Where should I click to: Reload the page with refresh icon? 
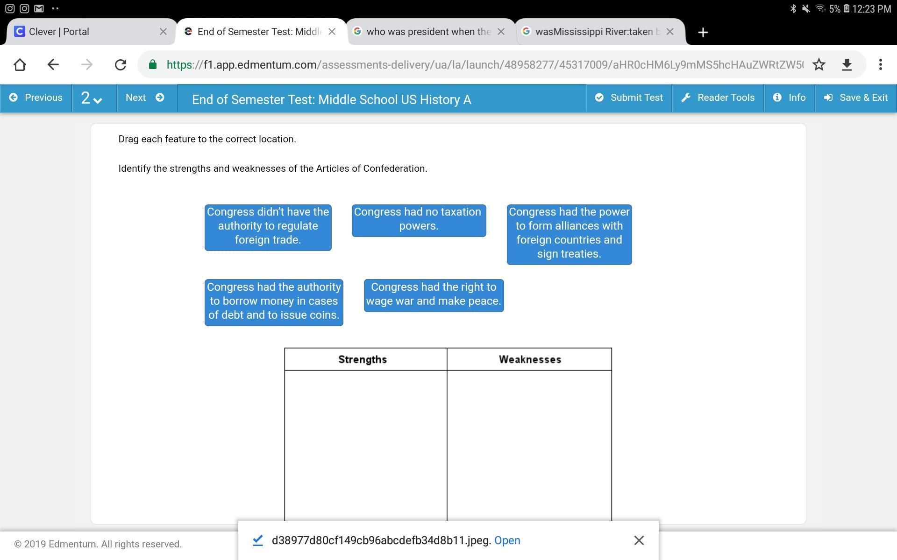click(121, 65)
